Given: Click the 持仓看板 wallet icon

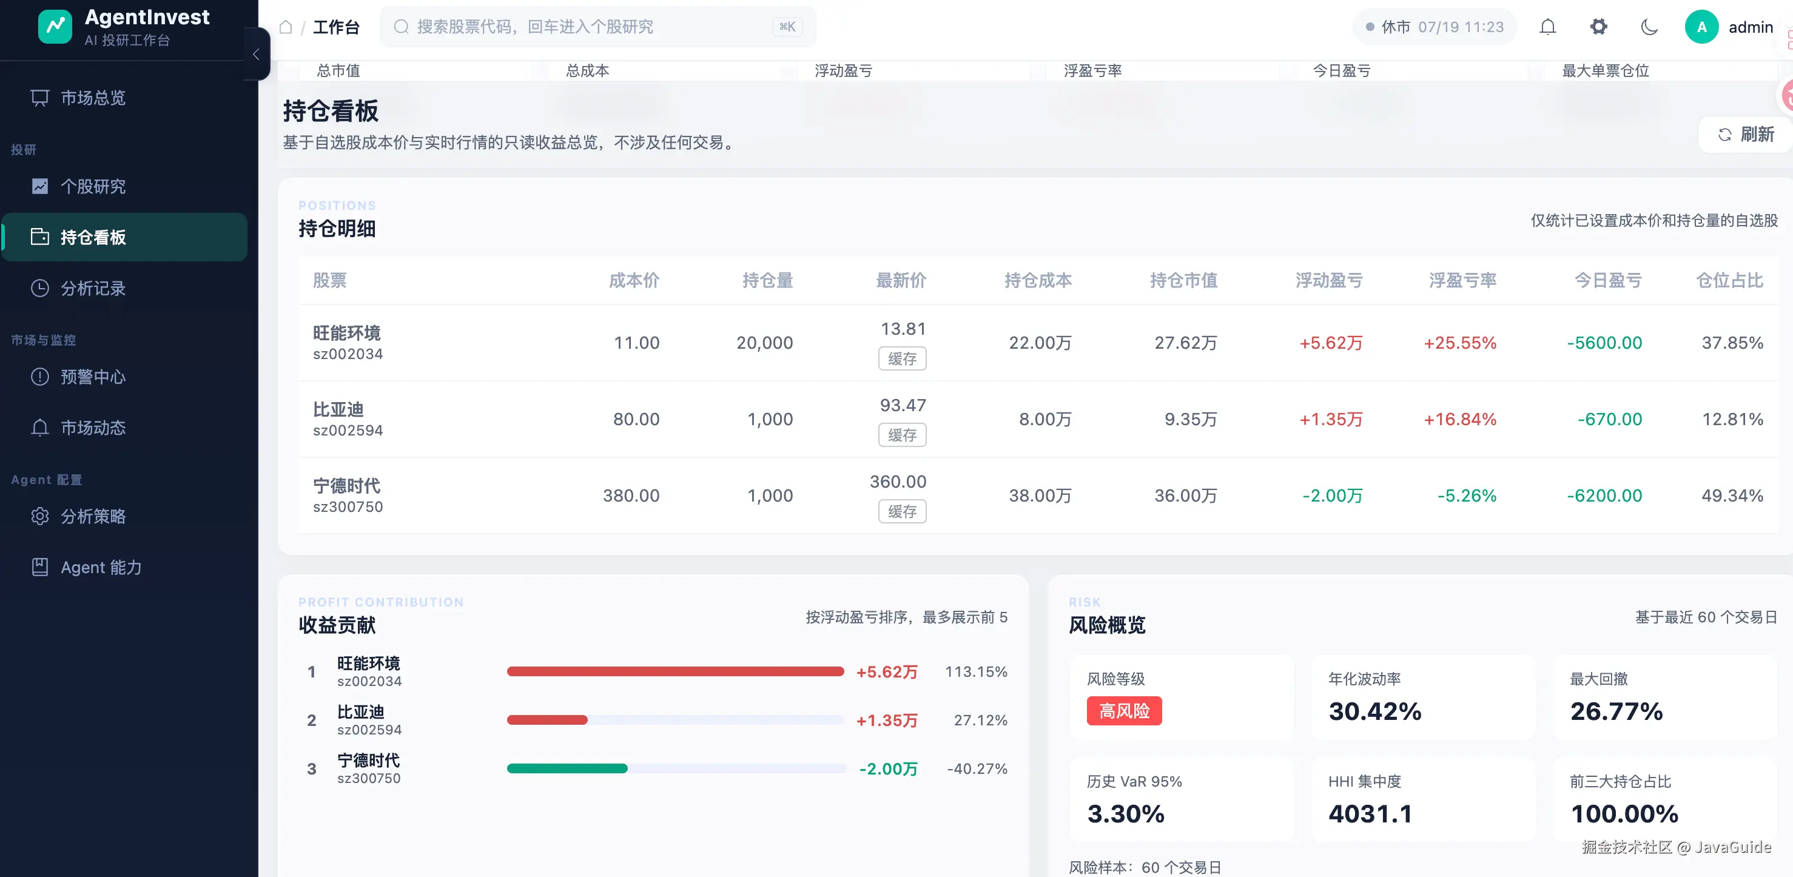Looking at the screenshot, I should point(39,237).
